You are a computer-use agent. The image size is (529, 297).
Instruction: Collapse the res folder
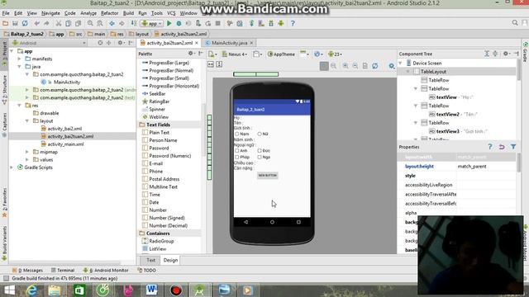click(19, 106)
